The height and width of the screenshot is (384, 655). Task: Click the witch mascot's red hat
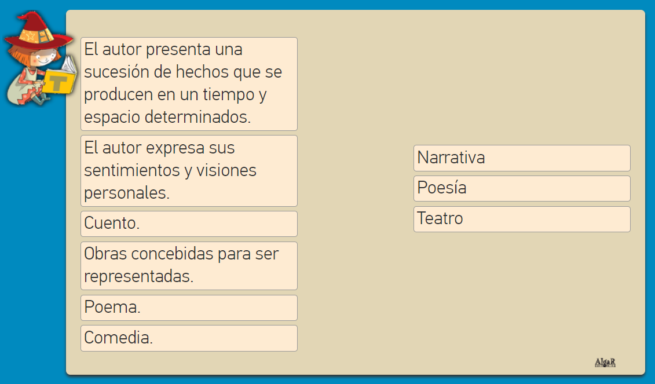pos(37,30)
